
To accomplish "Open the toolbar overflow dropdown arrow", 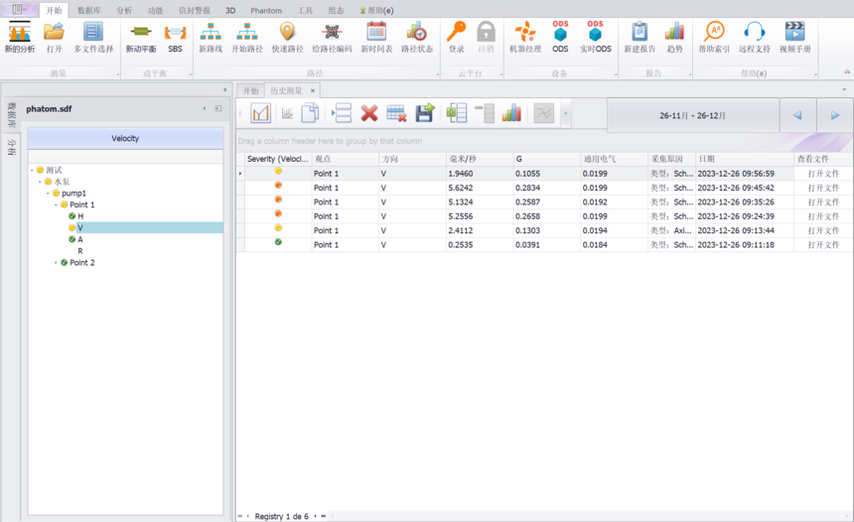I will [566, 113].
